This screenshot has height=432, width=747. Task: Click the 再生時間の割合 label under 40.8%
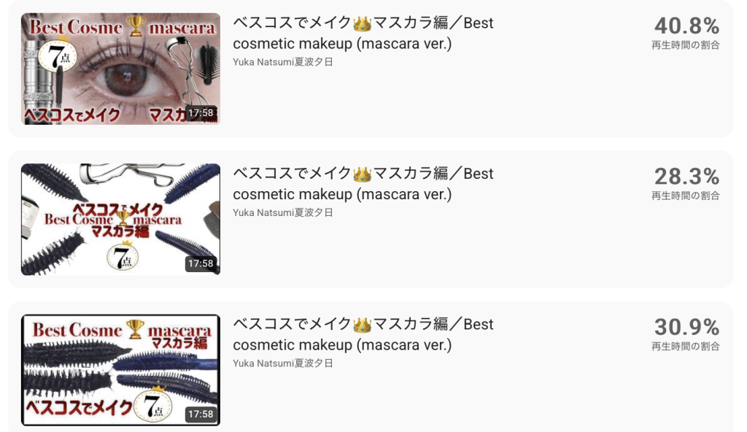pyautogui.click(x=686, y=45)
